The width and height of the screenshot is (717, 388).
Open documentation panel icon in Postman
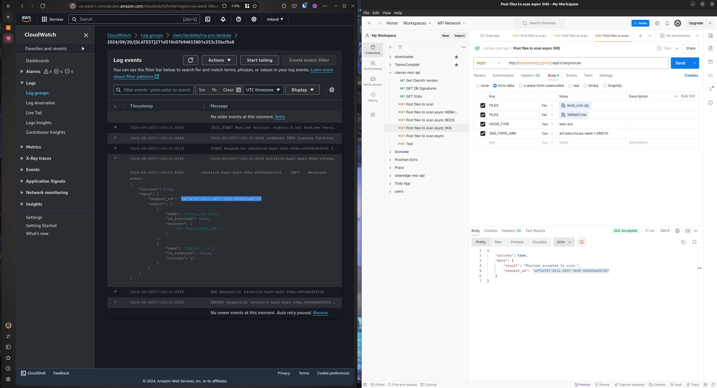point(710,48)
